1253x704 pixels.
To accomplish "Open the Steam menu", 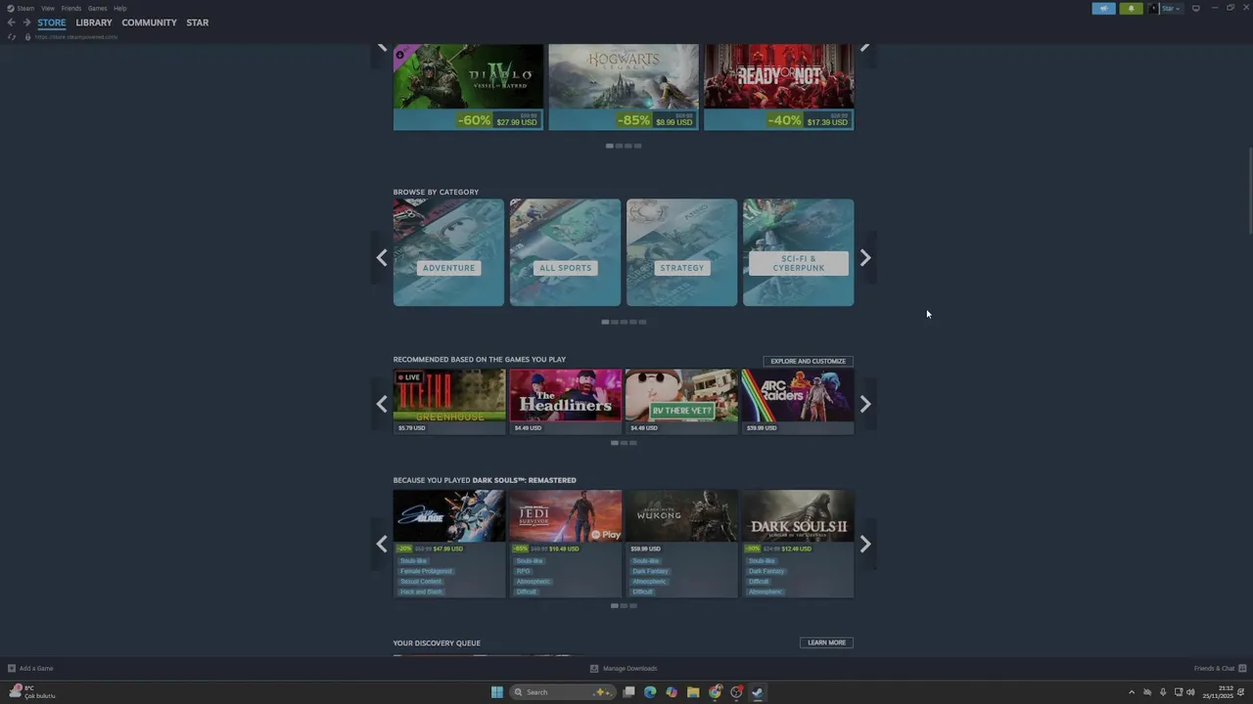I will tap(26, 8).
